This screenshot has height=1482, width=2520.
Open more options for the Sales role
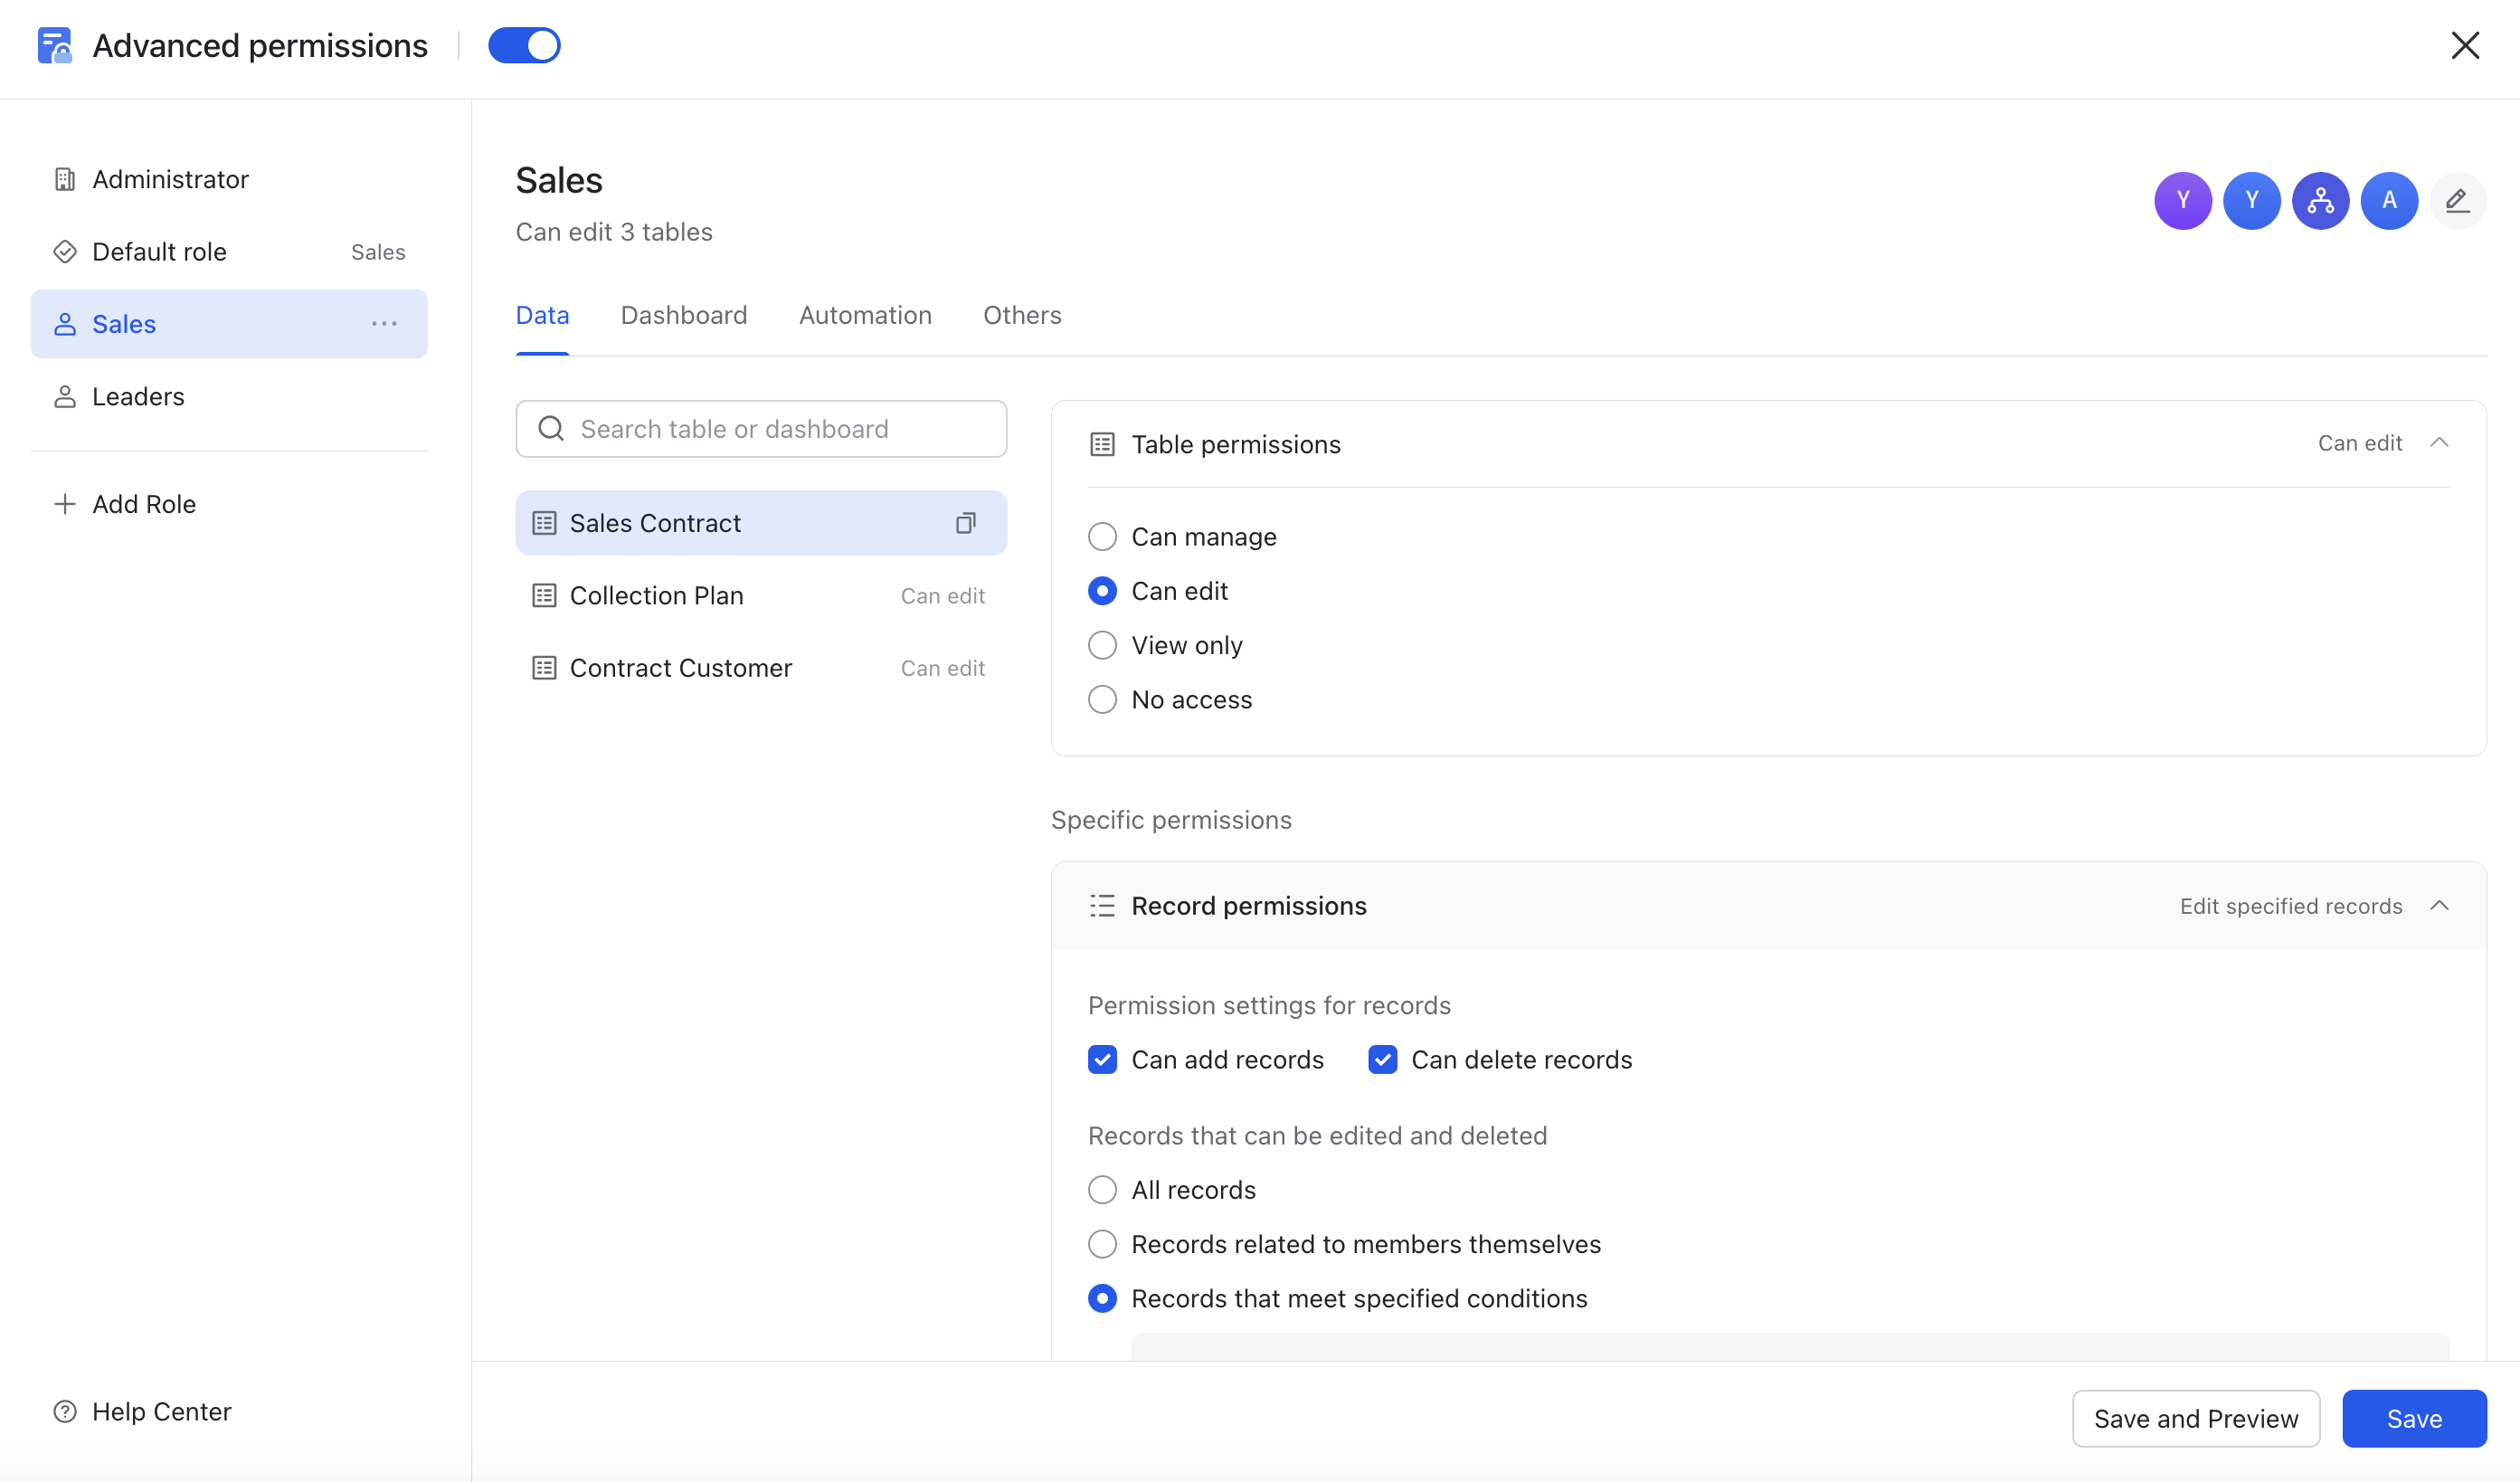[384, 323]
